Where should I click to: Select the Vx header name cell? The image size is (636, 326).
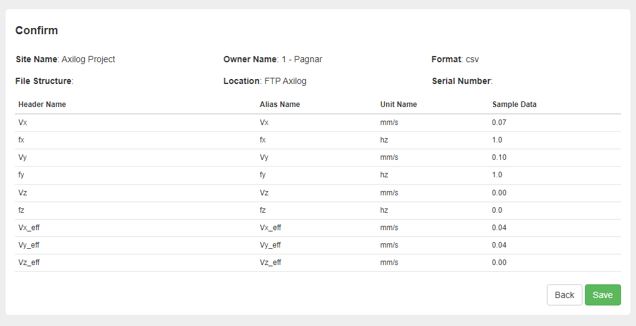[x=22, y=123]
